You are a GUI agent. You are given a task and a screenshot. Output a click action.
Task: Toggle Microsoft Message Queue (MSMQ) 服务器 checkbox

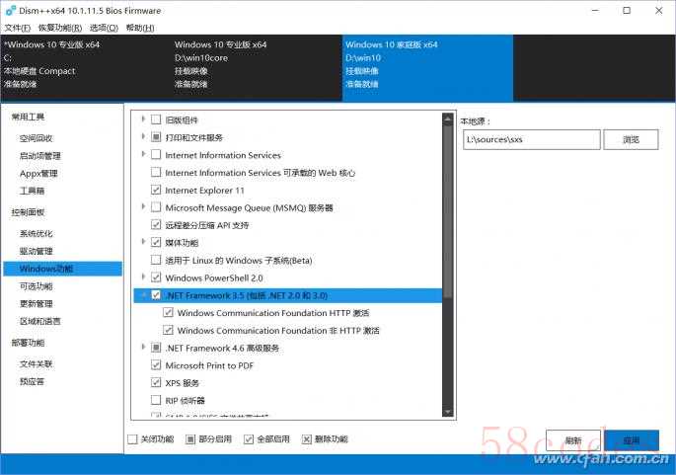(x=156, y=207)
